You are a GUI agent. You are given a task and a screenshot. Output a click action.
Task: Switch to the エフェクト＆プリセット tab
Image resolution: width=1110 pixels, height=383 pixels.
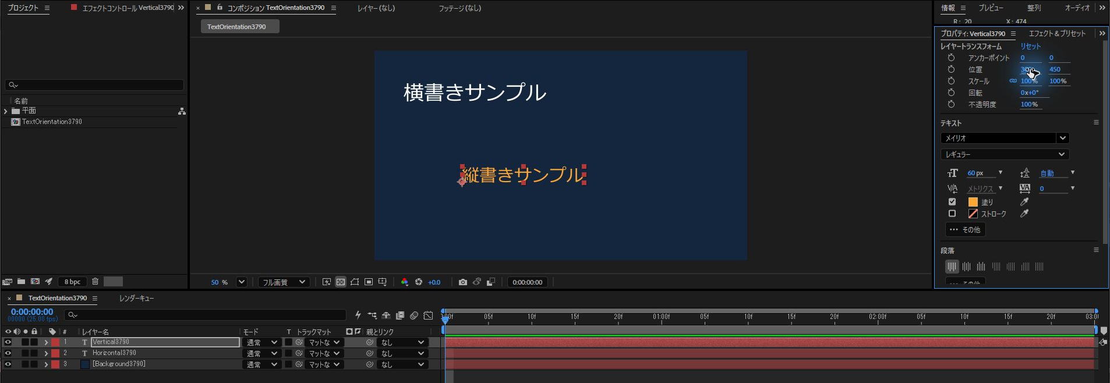pos(1057,34)
